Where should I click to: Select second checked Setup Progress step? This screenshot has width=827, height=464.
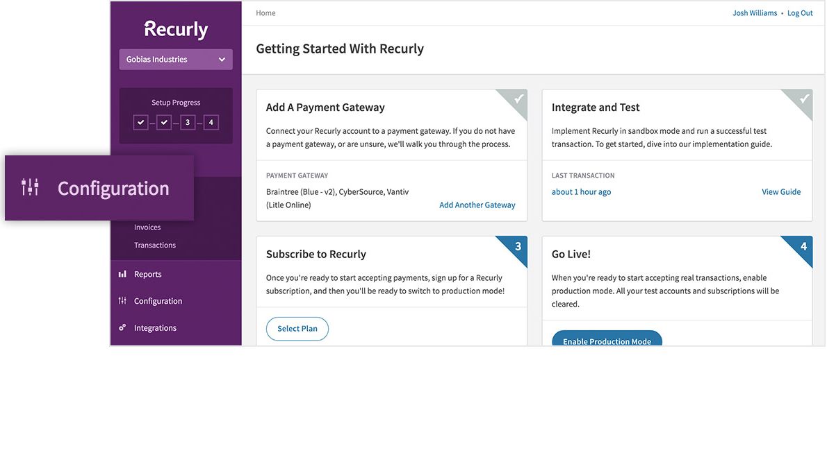(164, 123)
